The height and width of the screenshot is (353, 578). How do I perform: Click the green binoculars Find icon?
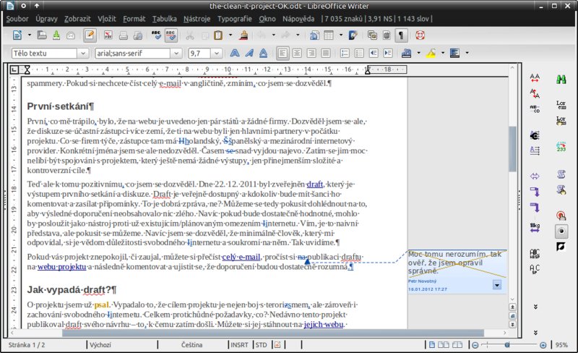tap(561, 79)
